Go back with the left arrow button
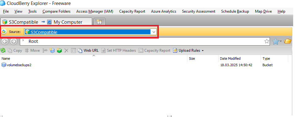 tap(5, 42)
